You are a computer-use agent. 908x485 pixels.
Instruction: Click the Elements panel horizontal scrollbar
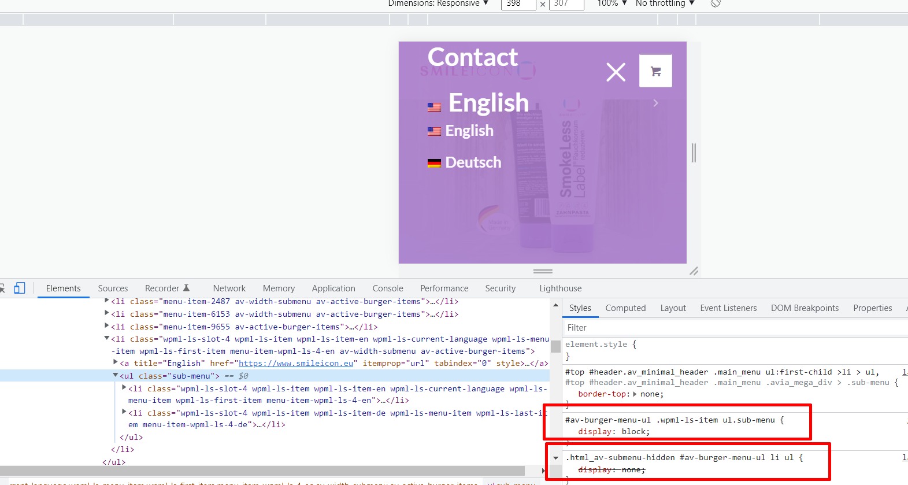tap(262, 471)
